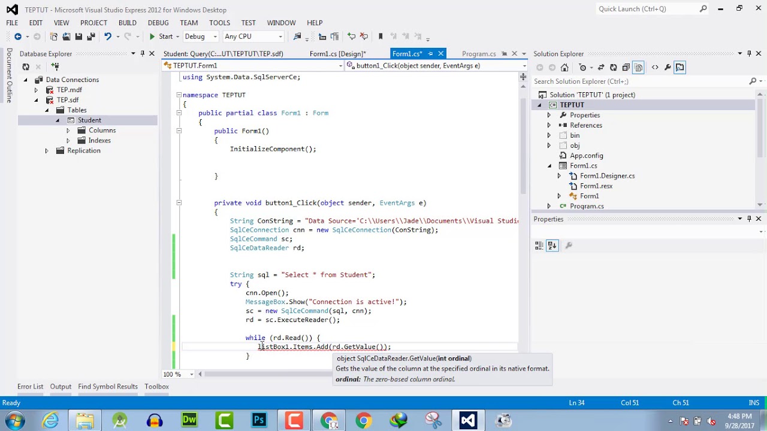Click the Quick Launch input field
The image size is (767, 431).
pos(647,9)
